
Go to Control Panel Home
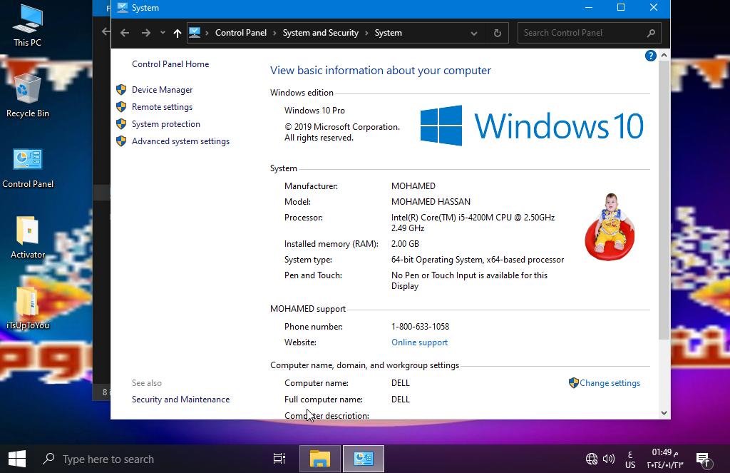coord(170,63)
